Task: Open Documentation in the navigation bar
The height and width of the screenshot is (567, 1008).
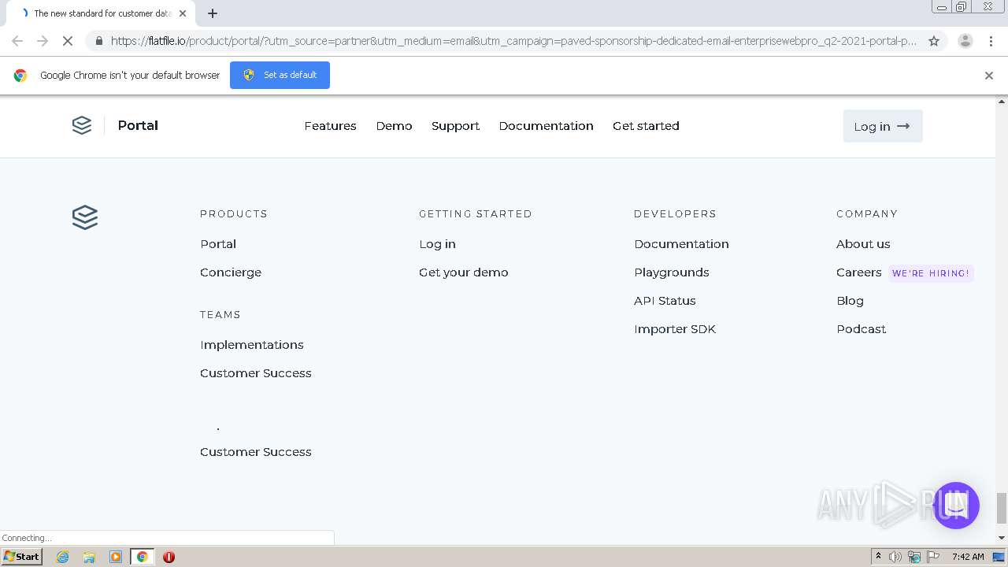Action: tap(546, 126)
